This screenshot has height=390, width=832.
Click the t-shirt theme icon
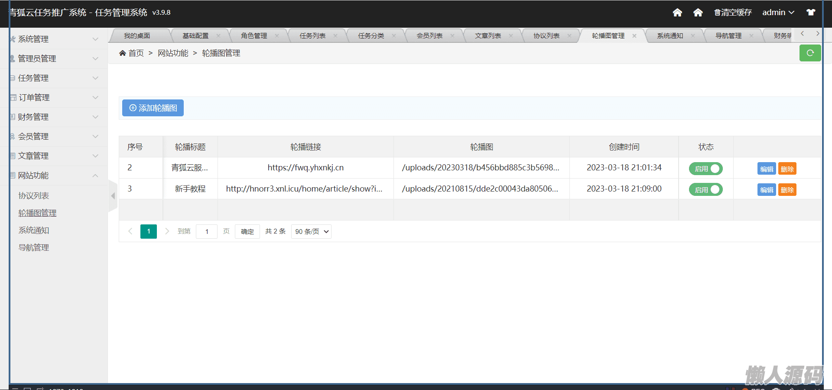tap(810, 13)
